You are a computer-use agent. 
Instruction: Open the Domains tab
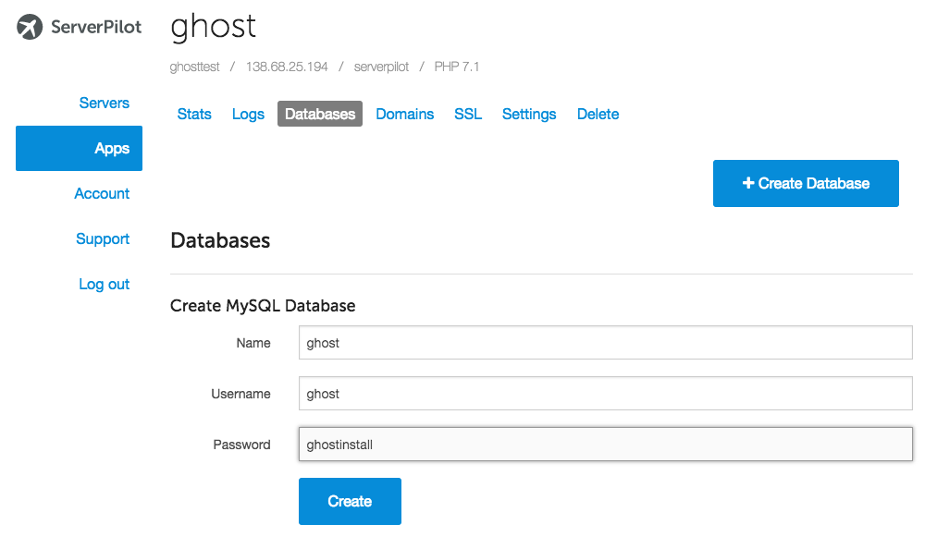pyautogui.click(x=404, y=114)
